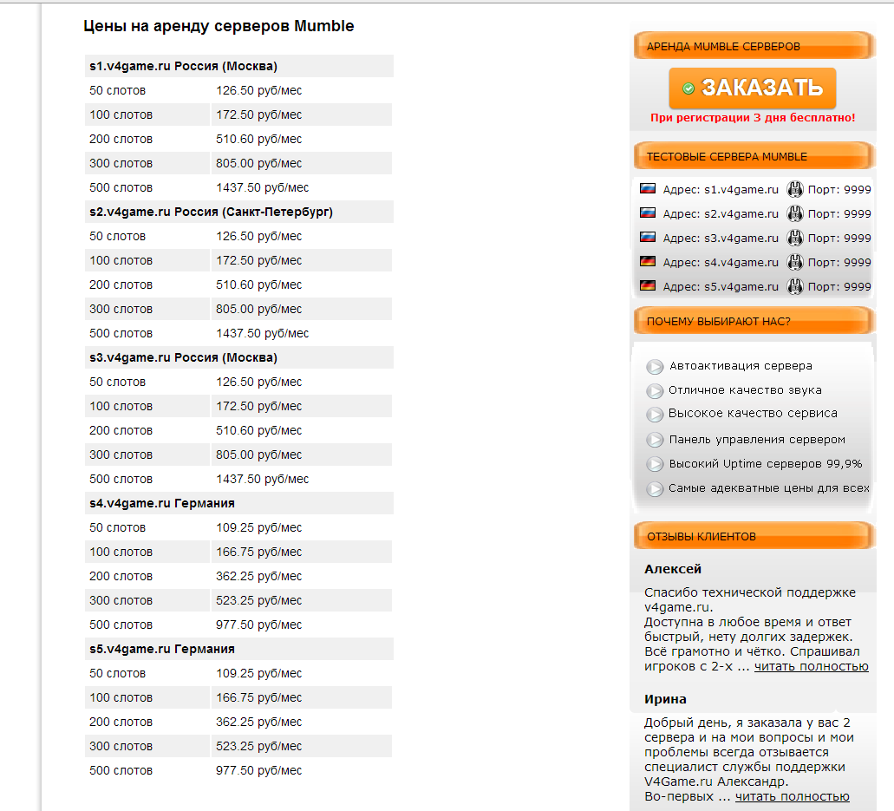Select the Адрес: s5.v4game.ru test server text

pos(721,286)
